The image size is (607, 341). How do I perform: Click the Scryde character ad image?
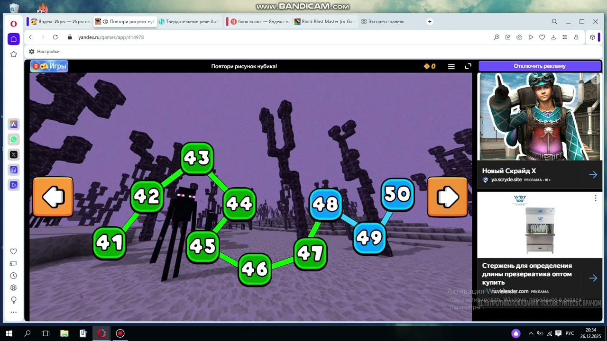(540, 117)
